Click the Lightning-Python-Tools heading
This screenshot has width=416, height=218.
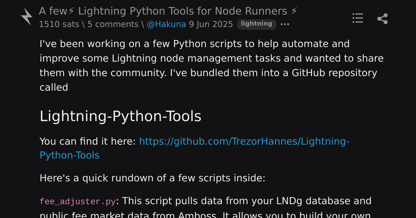click(120, 116)
